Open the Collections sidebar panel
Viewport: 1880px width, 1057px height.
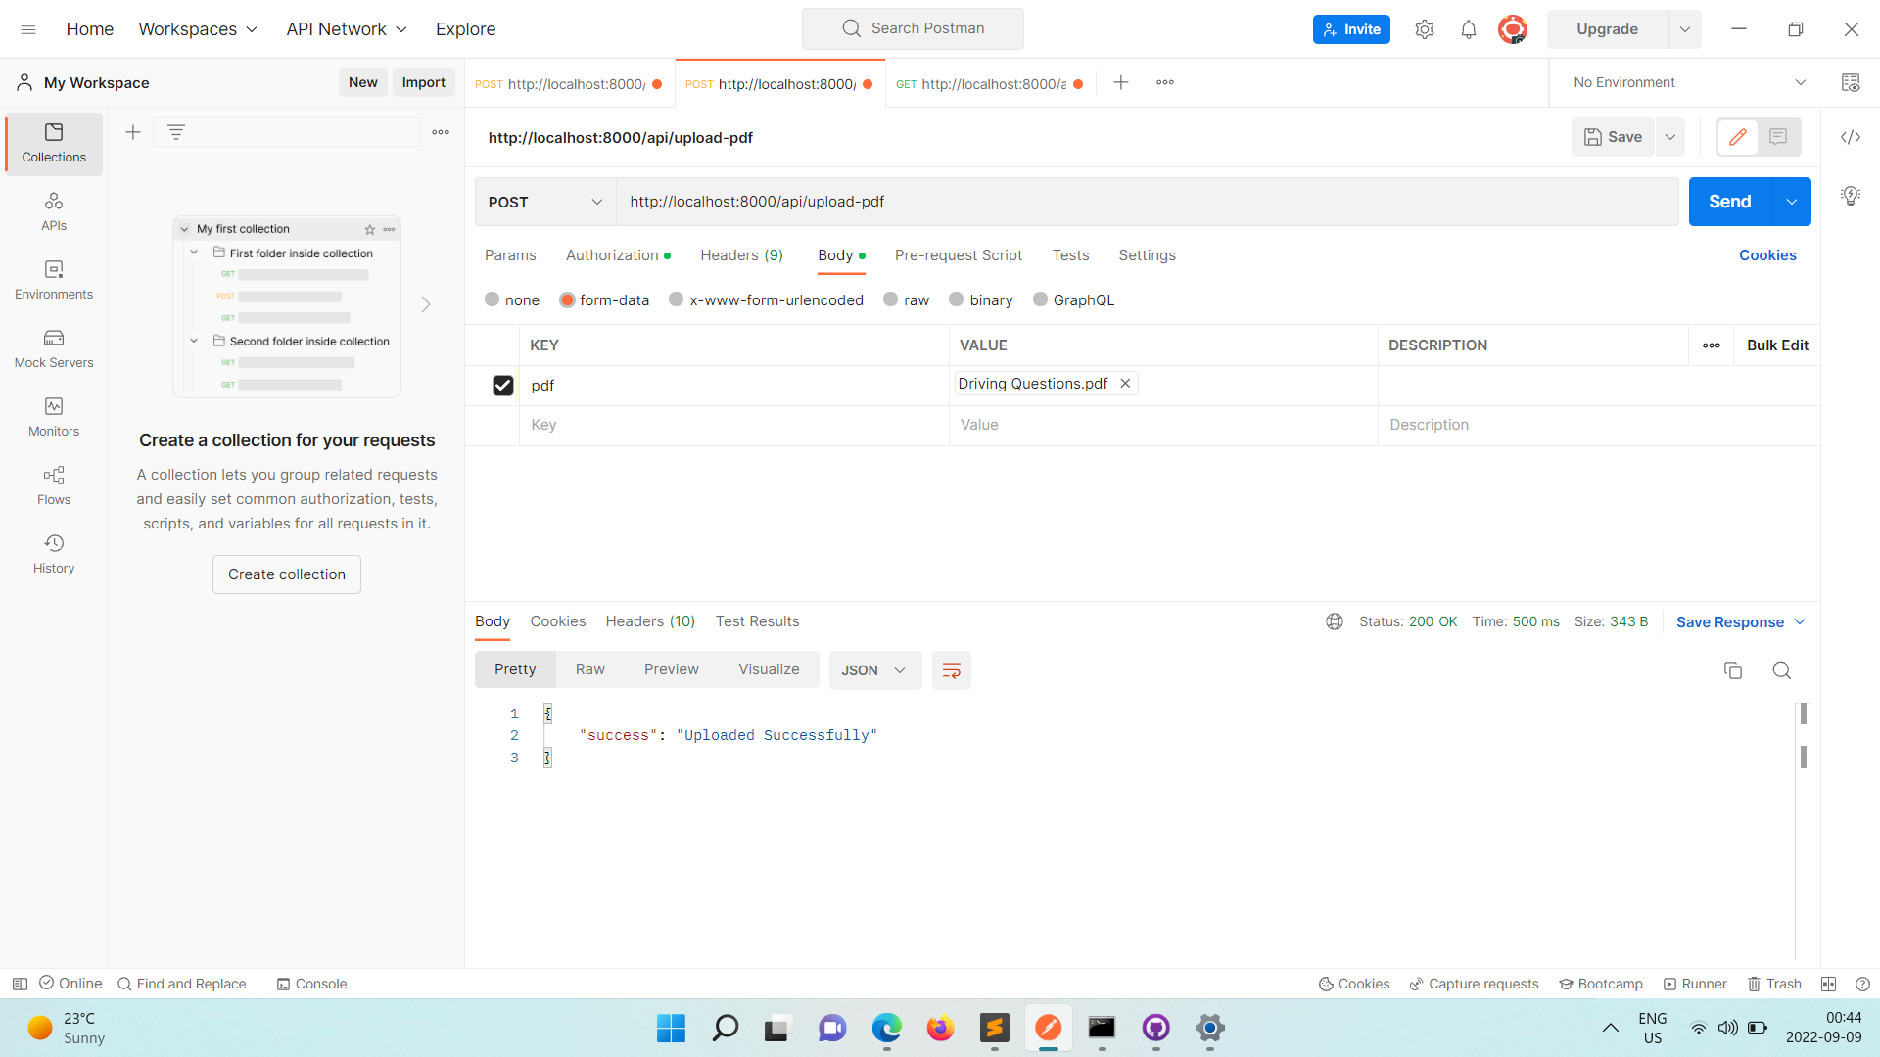[x=53, y=143]
